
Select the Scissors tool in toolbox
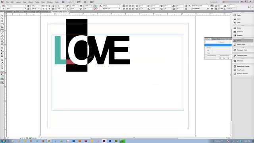click(2, 48)
